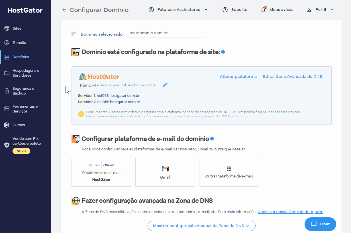Open Ferramentas e Serviços store icon

[7, 109]
